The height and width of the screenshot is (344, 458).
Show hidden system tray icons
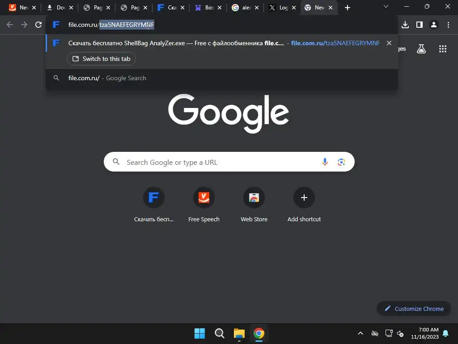pos(360,333)
